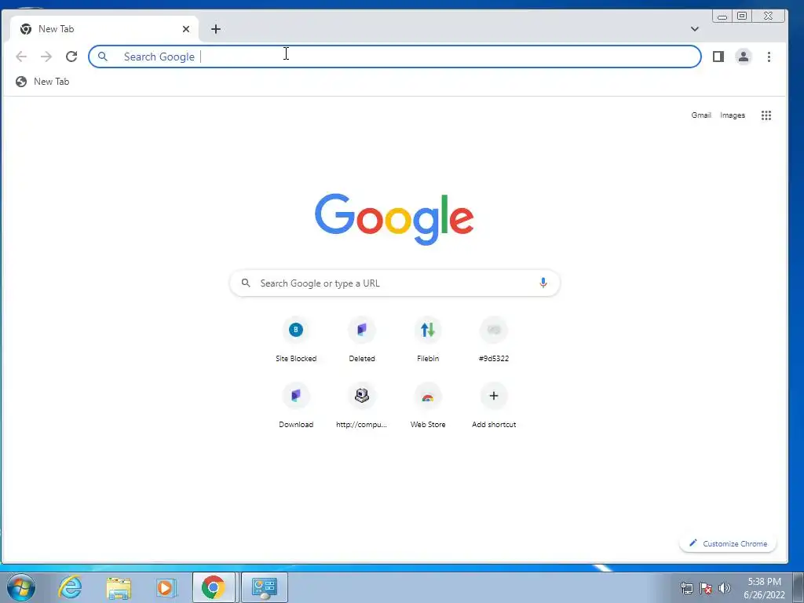Open the Windows Start menu
Screen dimensions: 804x603
tap(21, 587)
